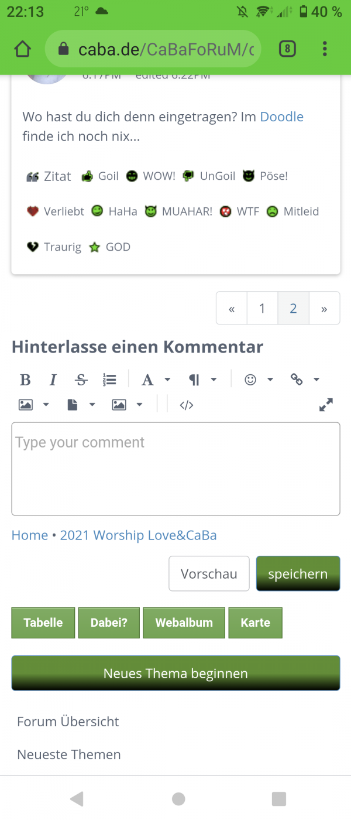Go to page 1 of thread
351x820 pixels.
(x=262, y=308)
